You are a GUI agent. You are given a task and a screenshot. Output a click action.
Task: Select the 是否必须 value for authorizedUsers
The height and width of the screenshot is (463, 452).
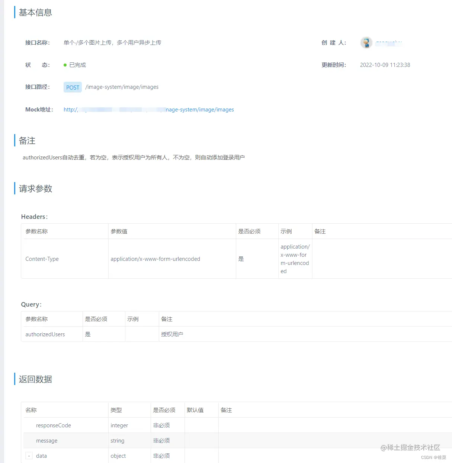[x=88, y=334]
